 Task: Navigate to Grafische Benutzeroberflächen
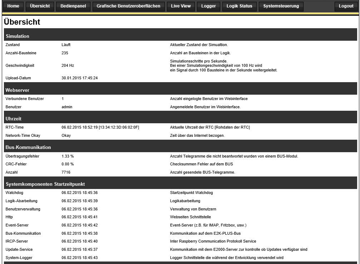pos(128,6)
